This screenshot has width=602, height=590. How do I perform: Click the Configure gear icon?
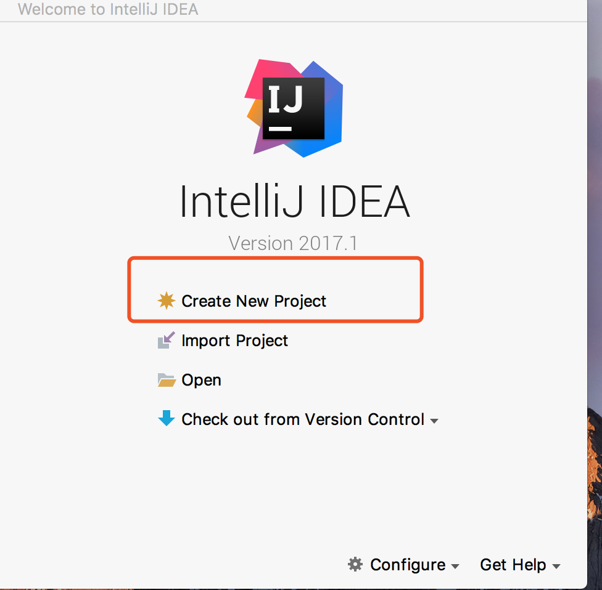coord(355,564)
